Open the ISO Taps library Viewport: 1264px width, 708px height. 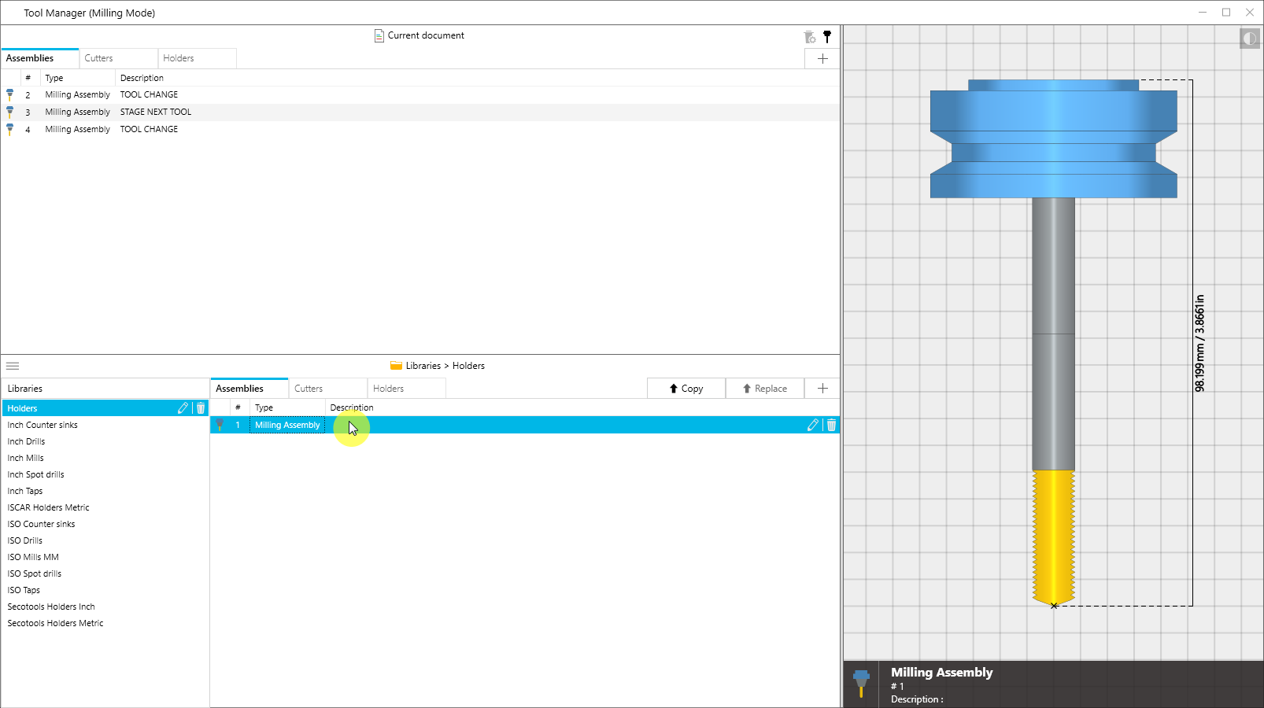tap(24, 590)
